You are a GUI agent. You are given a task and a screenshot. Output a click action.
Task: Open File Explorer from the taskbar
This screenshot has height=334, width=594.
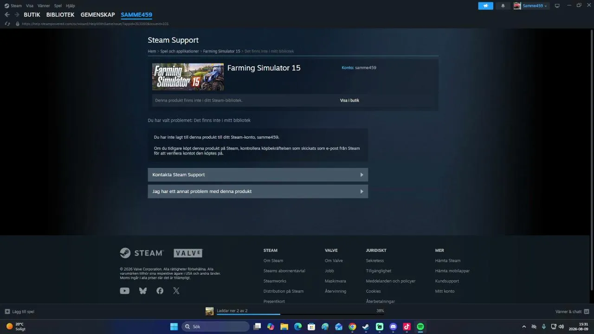(x=284, y=327)
